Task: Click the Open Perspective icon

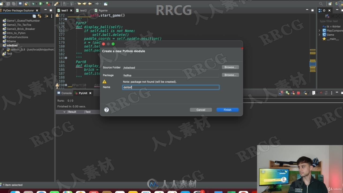Action: click(330, 3)
